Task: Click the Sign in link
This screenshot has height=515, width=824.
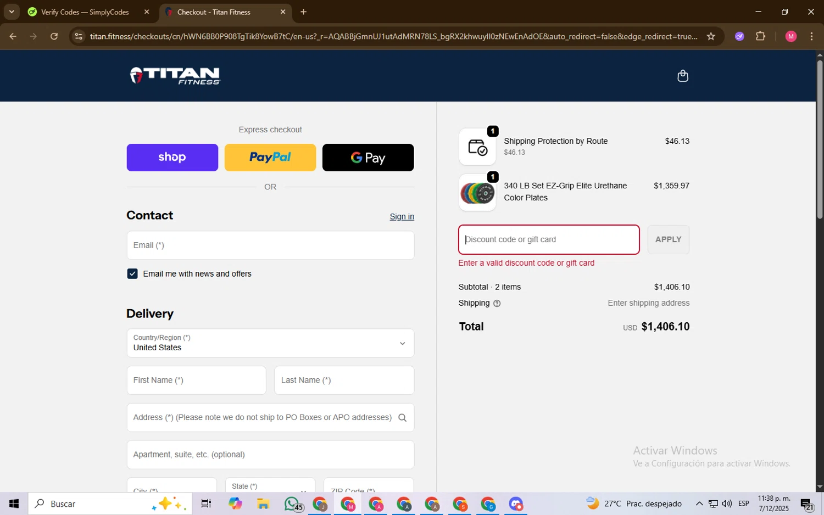Action: [x=402, y=217]
